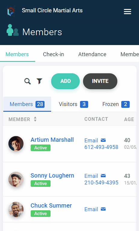Select the Visitors 3 sub-tab
139x231 pixels.
(73, 104)
